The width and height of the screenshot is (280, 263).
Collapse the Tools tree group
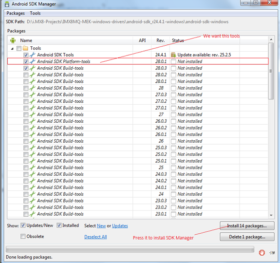tap(12, 49)
